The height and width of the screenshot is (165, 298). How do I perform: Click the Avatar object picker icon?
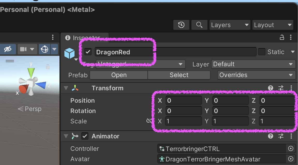pos(291,159)
